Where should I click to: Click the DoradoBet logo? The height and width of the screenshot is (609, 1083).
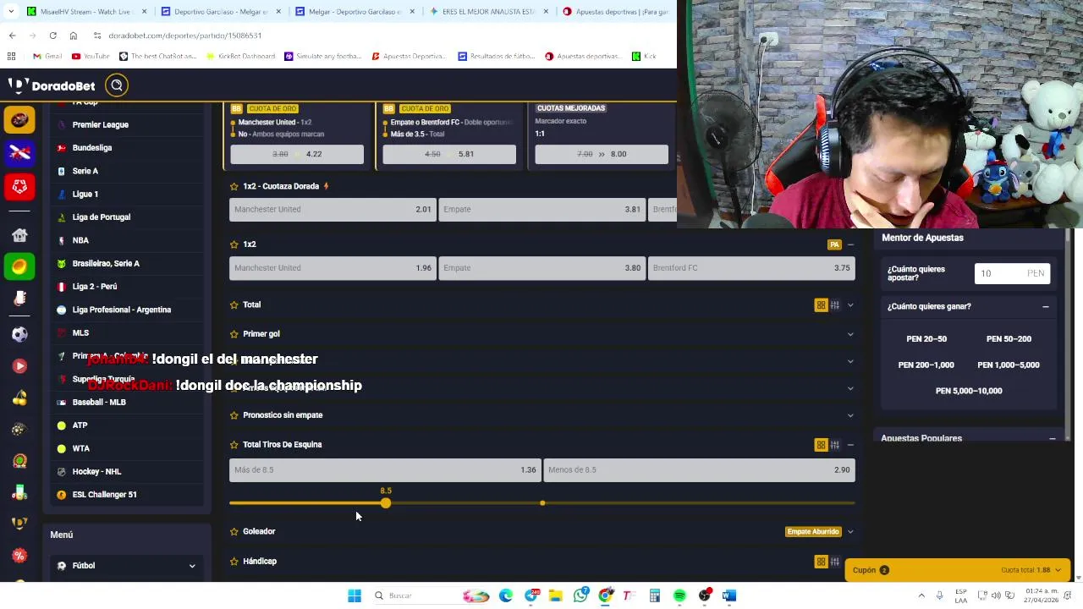52,85
